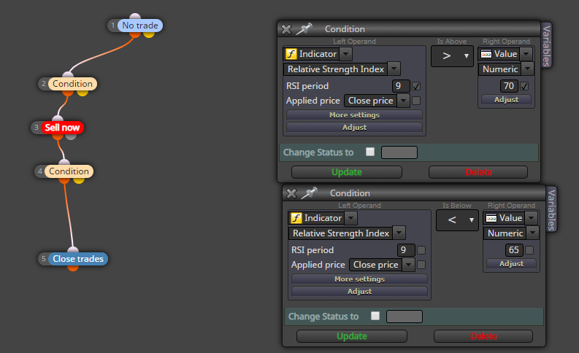Image resolution: width=579 pixels, height=353 pixels.
Task: Click the gray output connector of Sell now node
Action: [71, 136]
